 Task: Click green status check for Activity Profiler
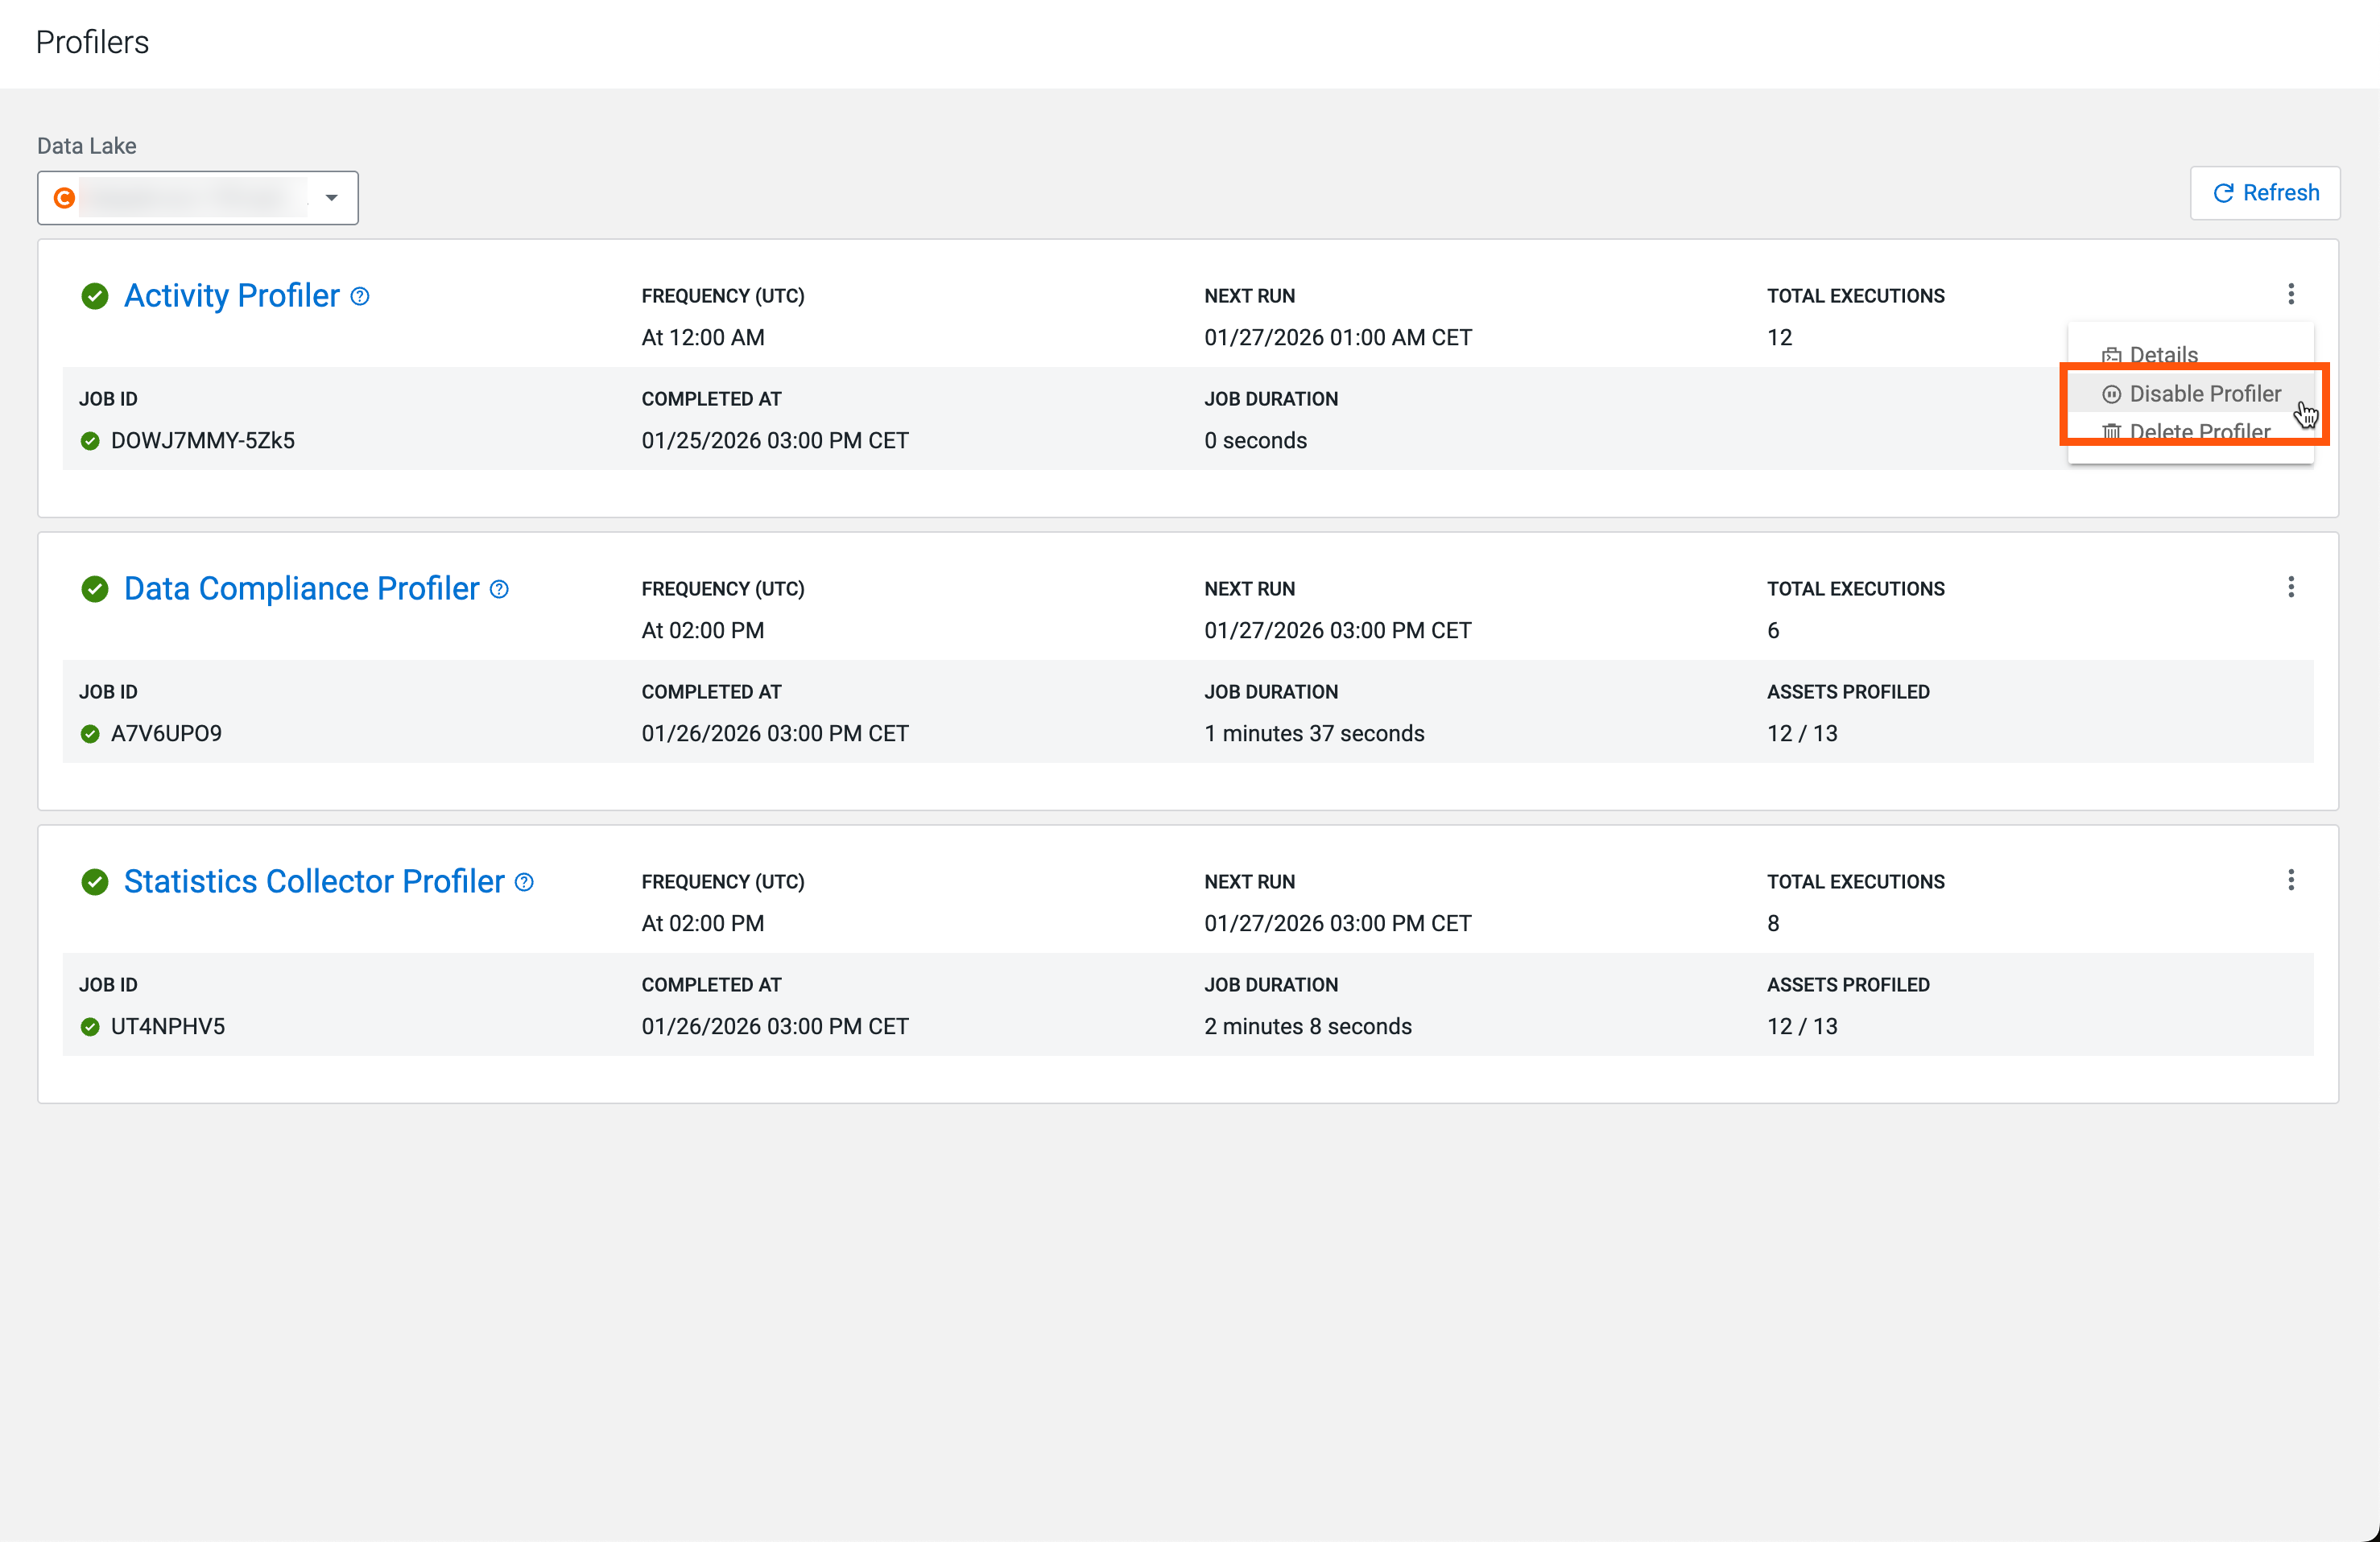tap(95, 296)
